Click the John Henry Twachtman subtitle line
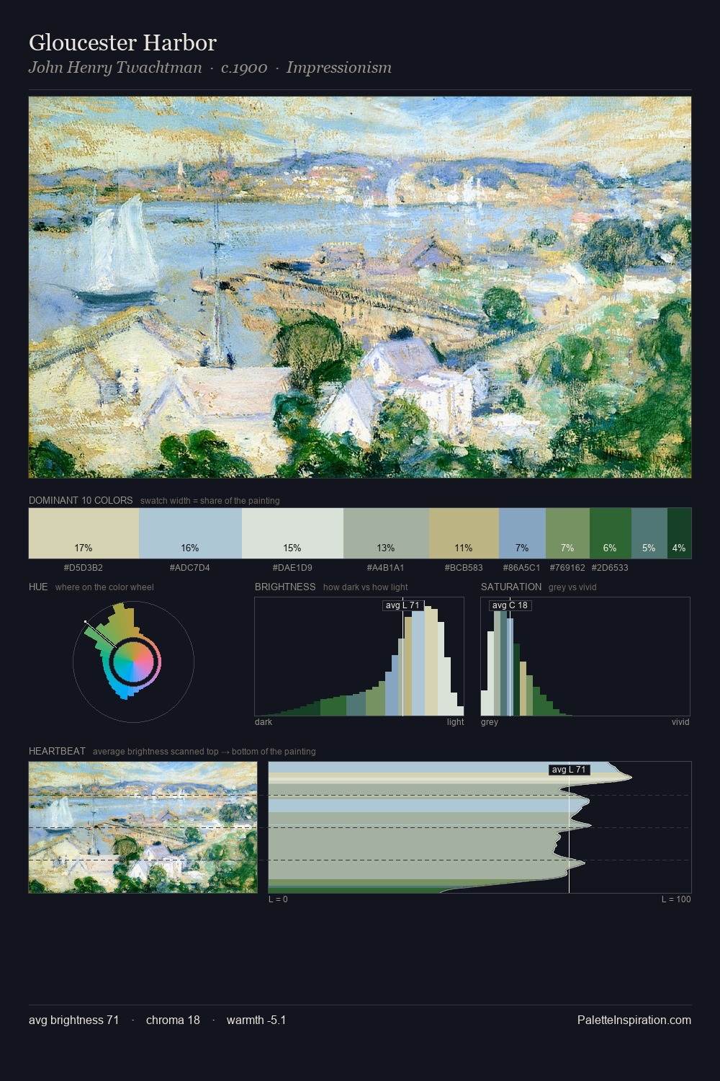Image resolution: width=720 pixels, height=1081 pixels. (210, 68)
